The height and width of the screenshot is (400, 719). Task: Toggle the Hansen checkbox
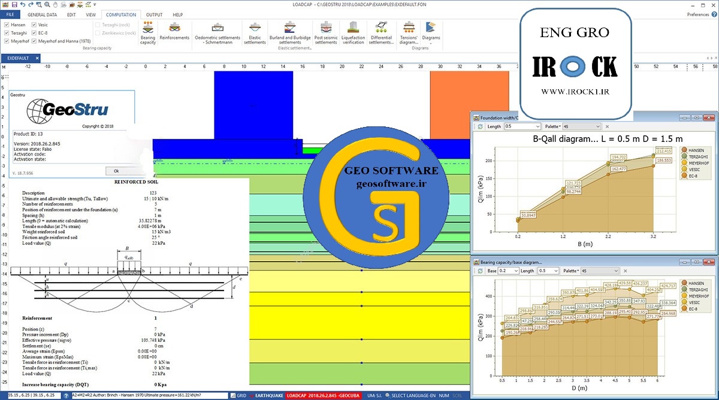(x=7, y=25)
